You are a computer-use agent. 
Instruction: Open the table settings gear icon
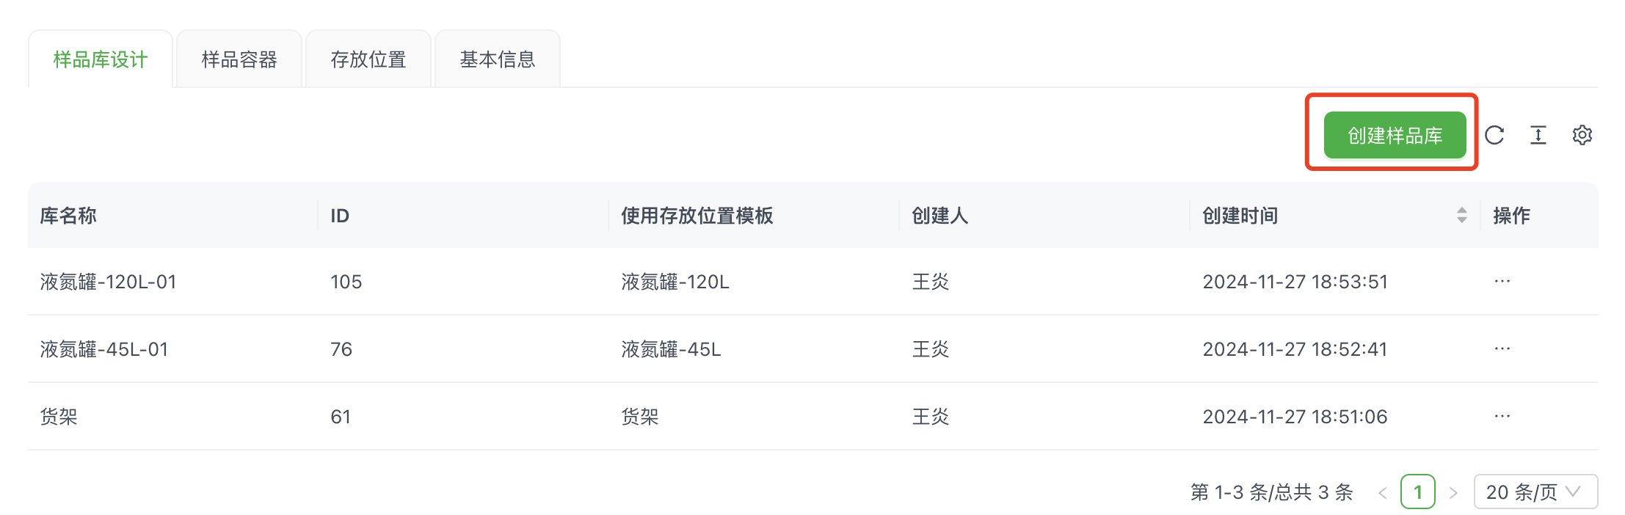coord(1583,135)
